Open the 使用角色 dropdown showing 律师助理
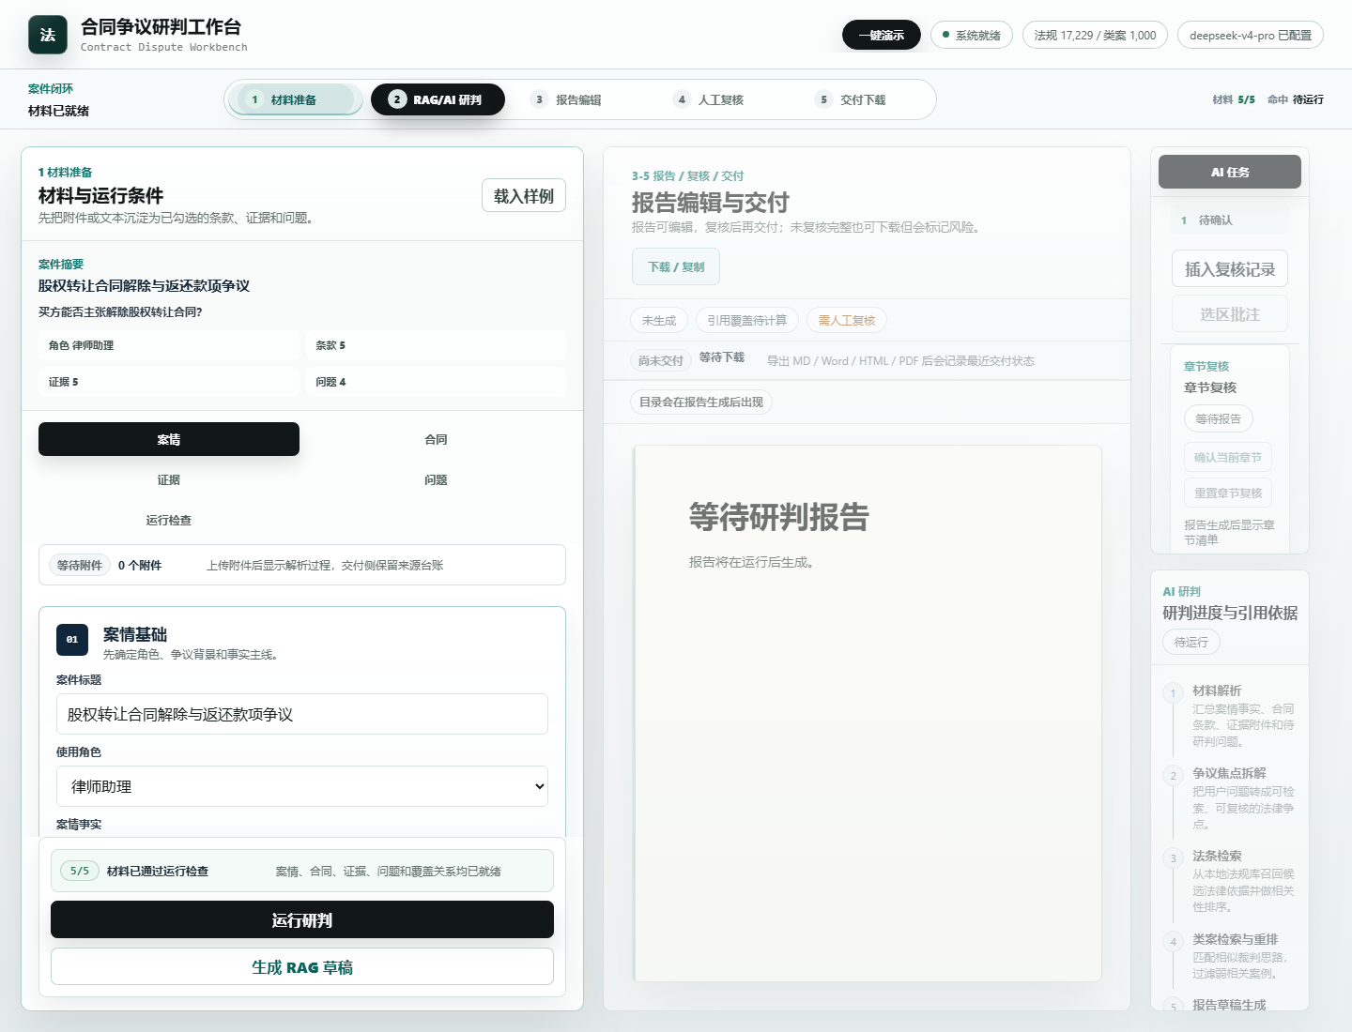Image resolution: width=1352 pixels, height=1032 pixels. point(302,786)
